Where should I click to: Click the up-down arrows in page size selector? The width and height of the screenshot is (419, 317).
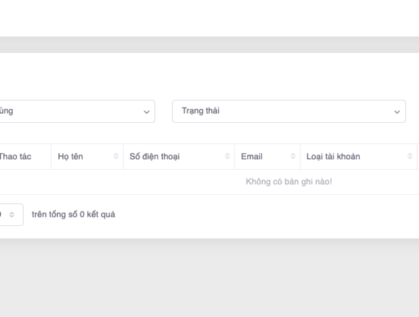click(12, 215)
